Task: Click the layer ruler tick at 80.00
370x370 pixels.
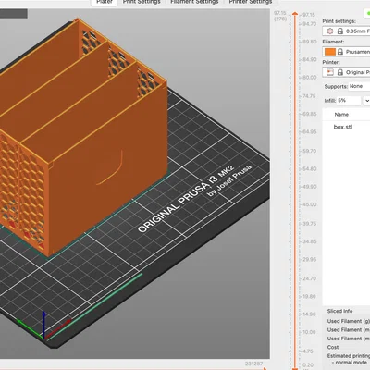Action: pyautogui.click(x=309, y=78)
